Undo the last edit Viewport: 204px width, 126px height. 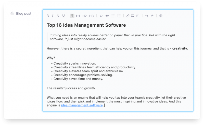tap(146, 16)
